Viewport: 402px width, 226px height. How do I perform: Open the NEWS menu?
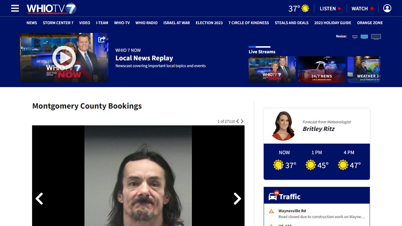click(32, 23)
